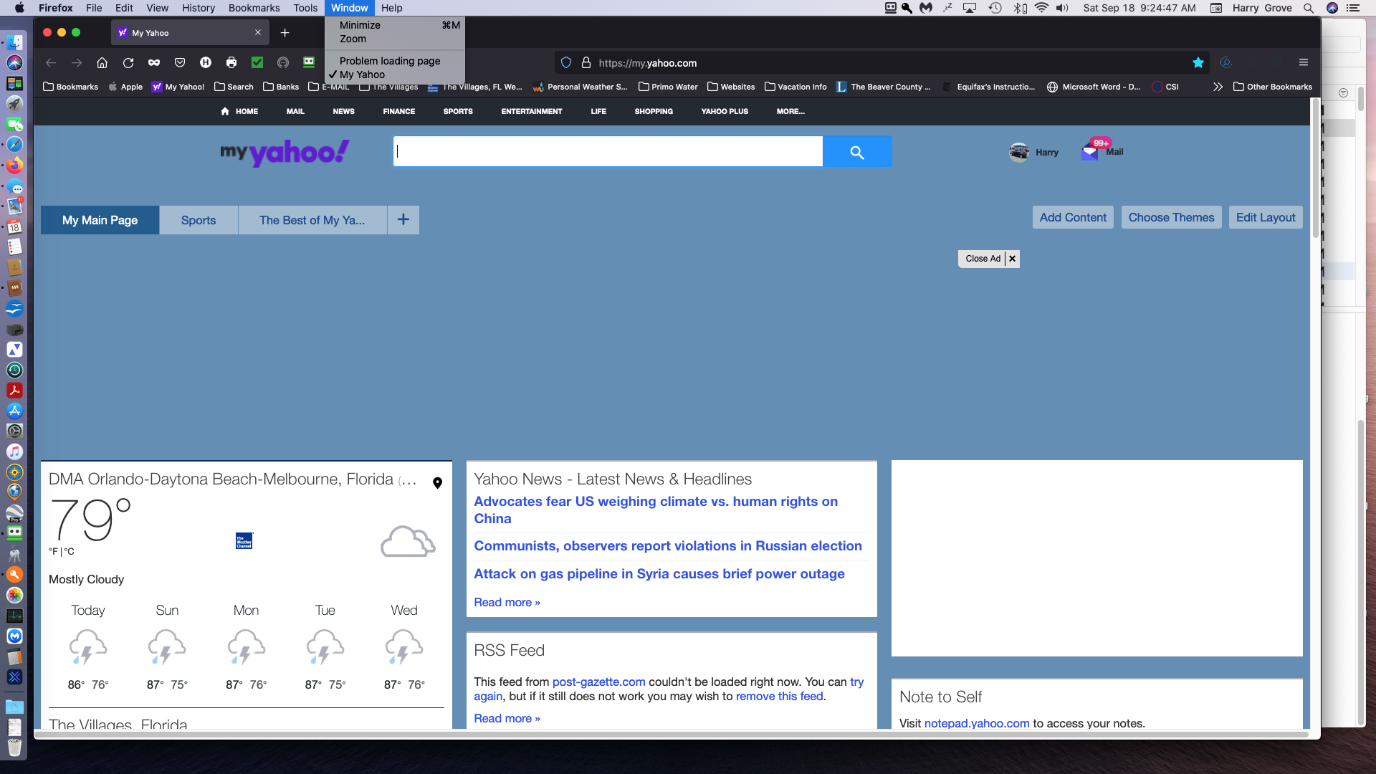The height and width of the screenshot is (774, 1376).
Task: Open the Other Bookmarks folder
Action: (x=1273, y=87)
